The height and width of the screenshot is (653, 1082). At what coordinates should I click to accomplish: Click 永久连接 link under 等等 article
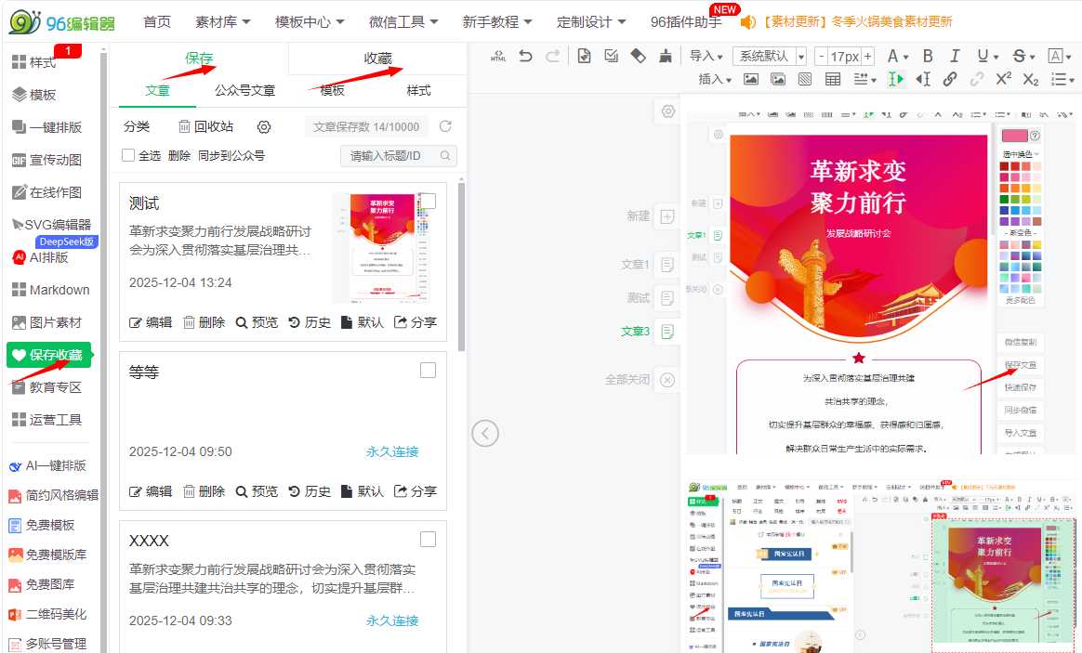[x=392, y=451]
